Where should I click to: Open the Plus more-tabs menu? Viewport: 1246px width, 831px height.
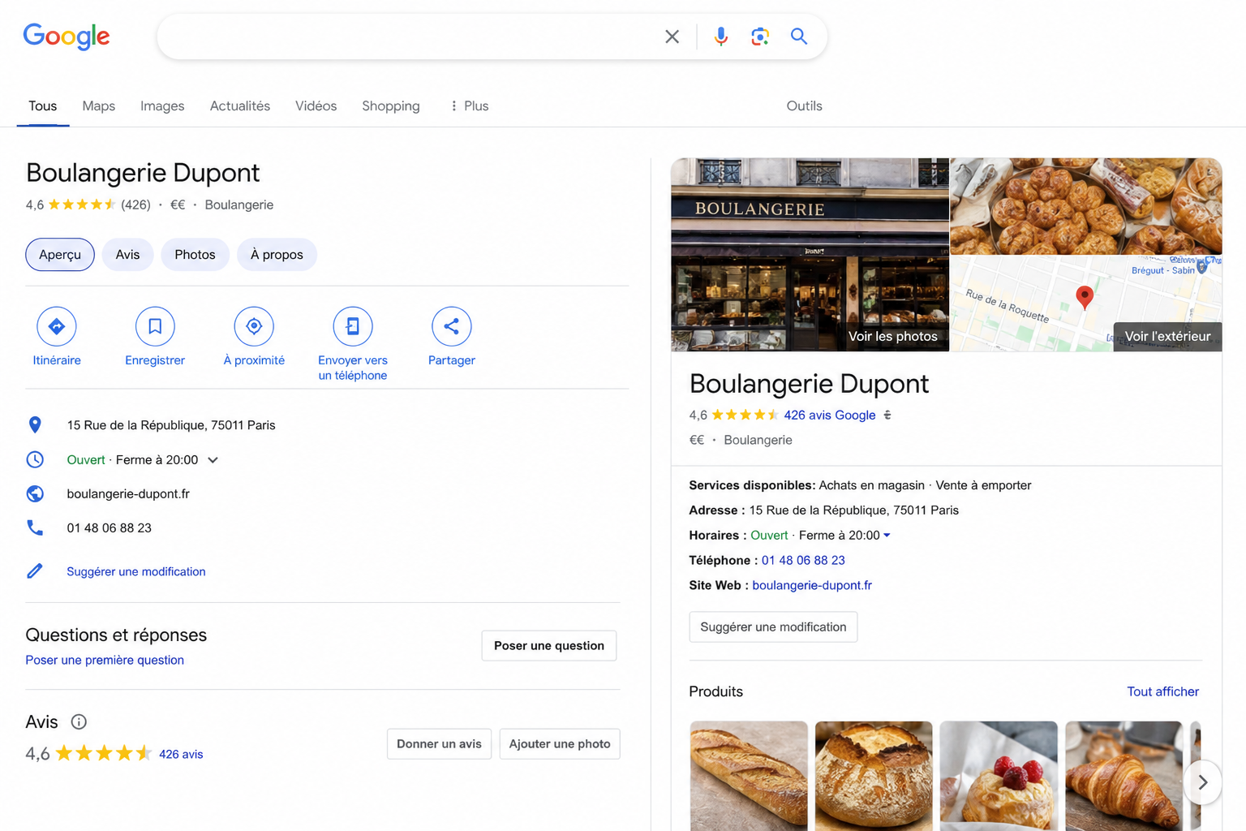pyautogui.click(x=469, y=105)
